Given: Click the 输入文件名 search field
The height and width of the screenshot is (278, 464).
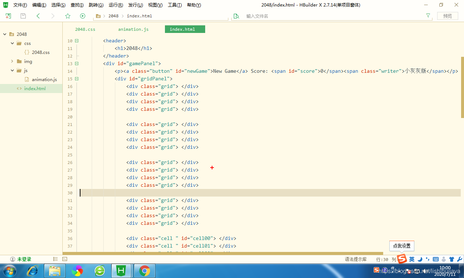Looking at the screenshot, I should (x=332, y=16).
